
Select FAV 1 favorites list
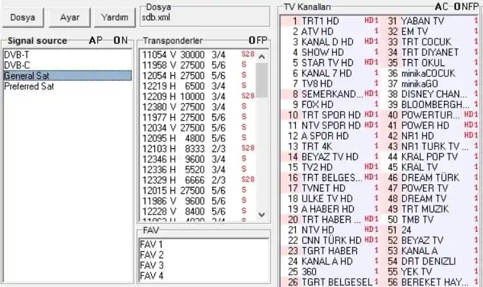point(152,245)
